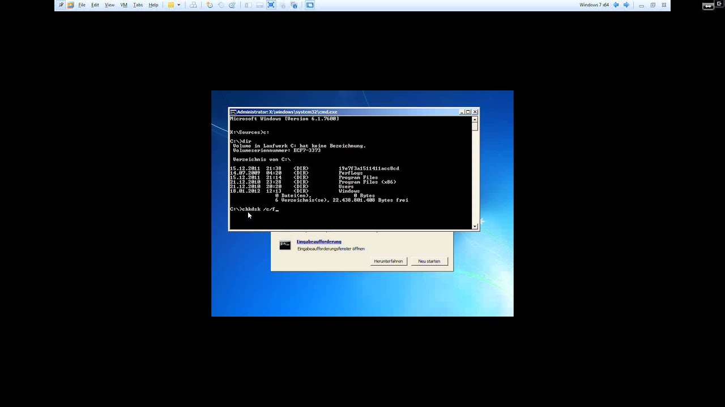Minimize VMware from the fullscreen toolbar
Image resolution: width=725 pixels, height=407 pixels.
point(641,5)
